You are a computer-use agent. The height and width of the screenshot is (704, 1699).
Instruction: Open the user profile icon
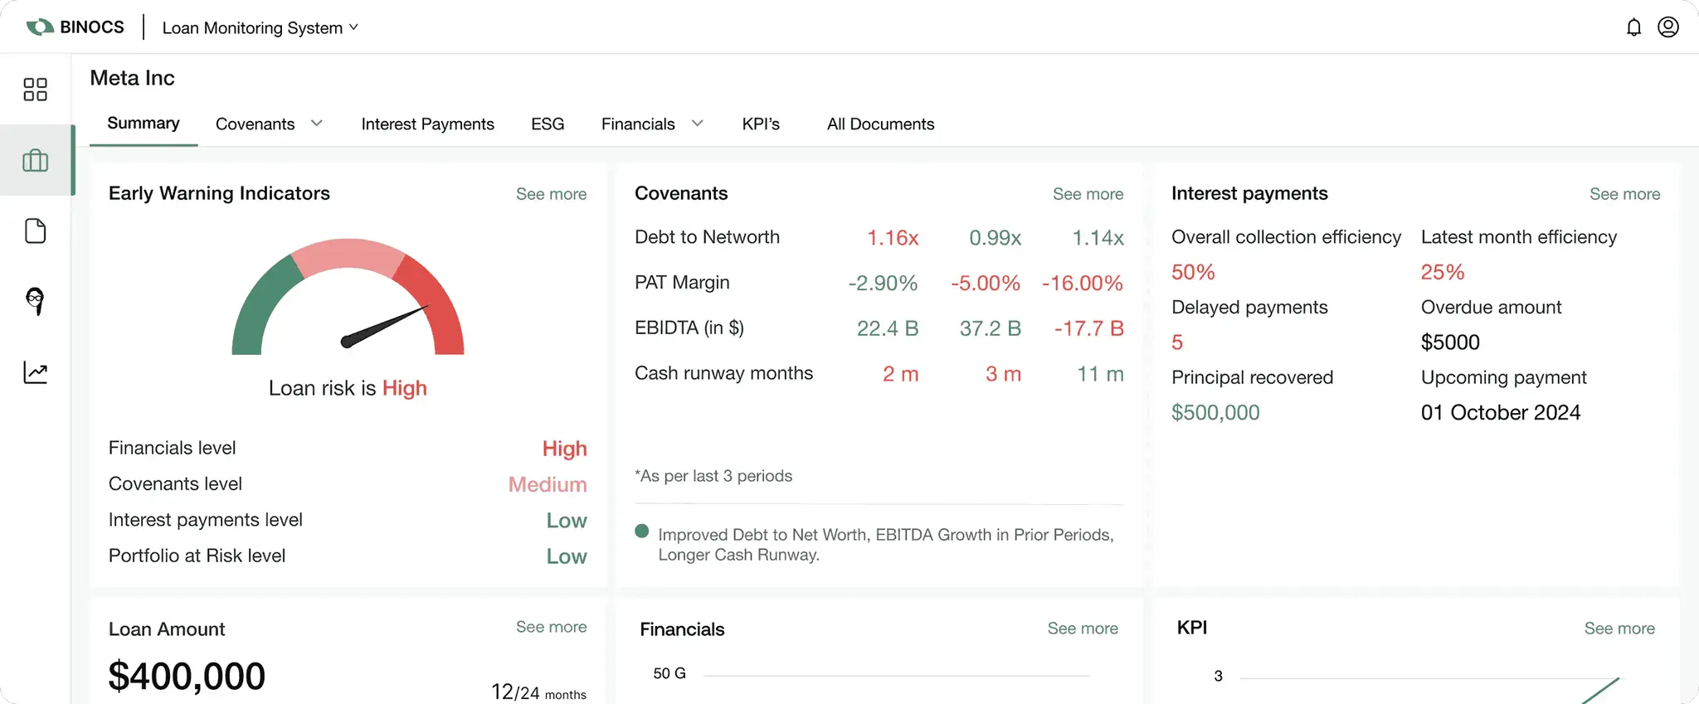click(x=1668, y=27)
